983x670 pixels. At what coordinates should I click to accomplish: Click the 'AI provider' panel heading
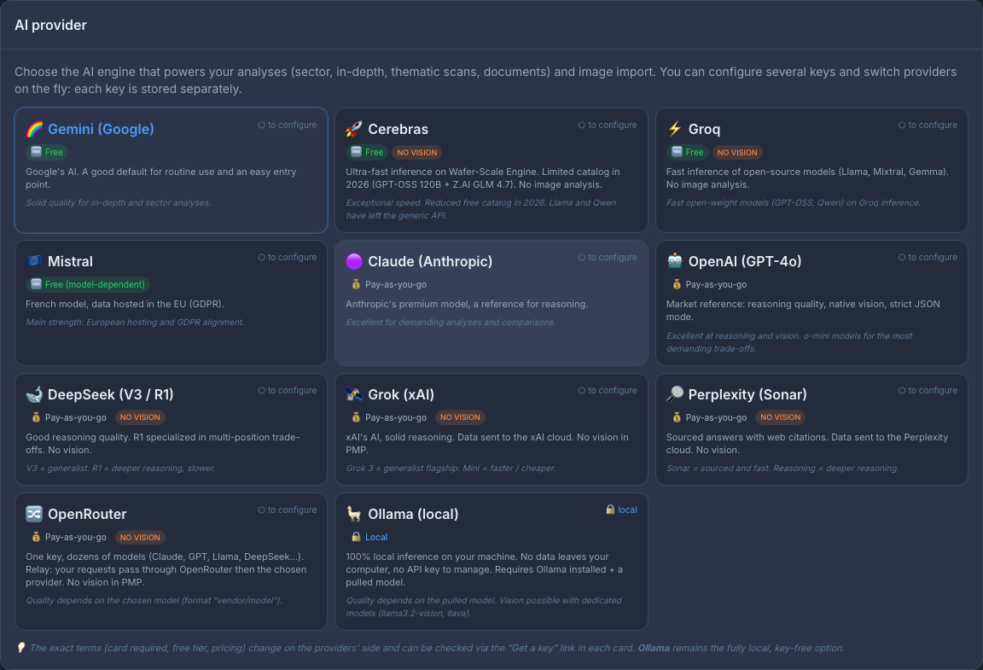coord(51,25)
